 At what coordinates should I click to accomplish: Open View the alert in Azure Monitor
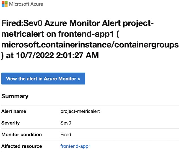pos(43,79)
